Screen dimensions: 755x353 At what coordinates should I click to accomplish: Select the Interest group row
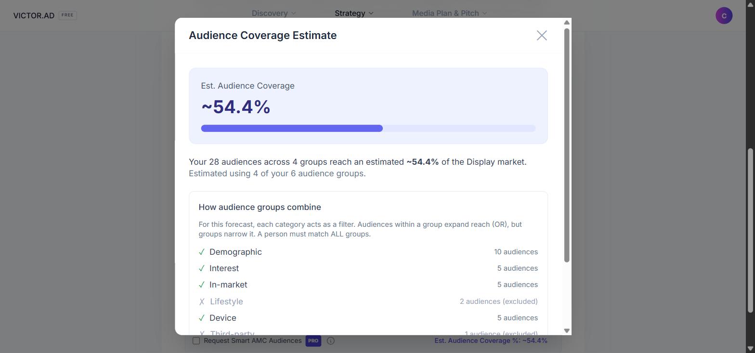(x=368, y=268)
